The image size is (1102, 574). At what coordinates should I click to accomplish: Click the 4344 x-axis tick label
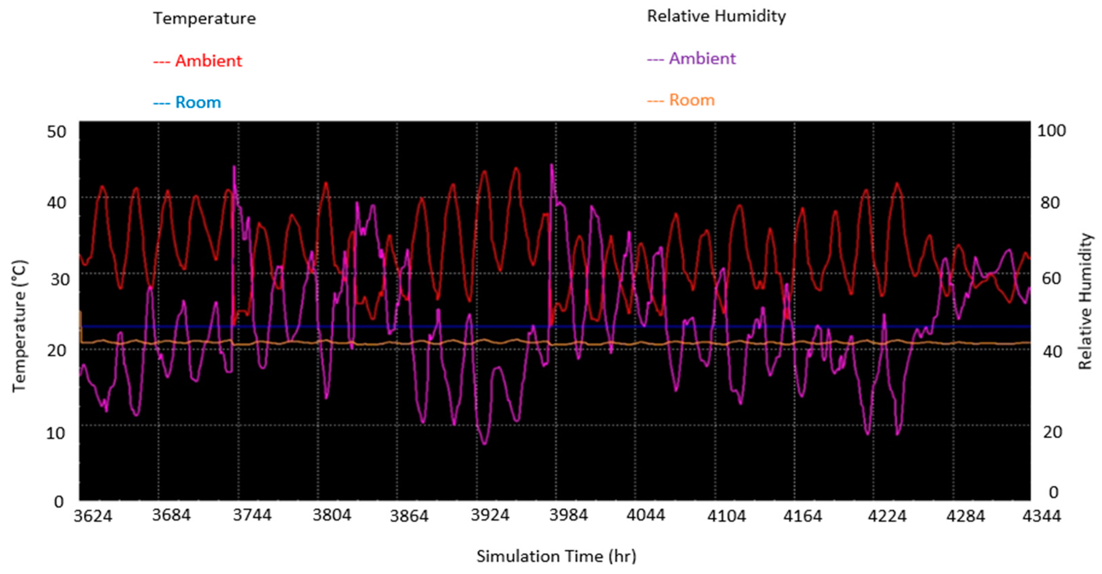point(1041,516)
